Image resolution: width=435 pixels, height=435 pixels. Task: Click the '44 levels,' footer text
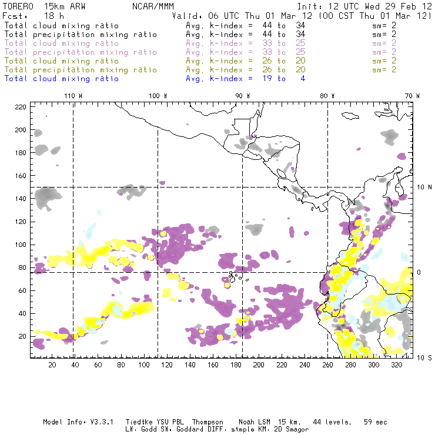(x=332, y=422)
